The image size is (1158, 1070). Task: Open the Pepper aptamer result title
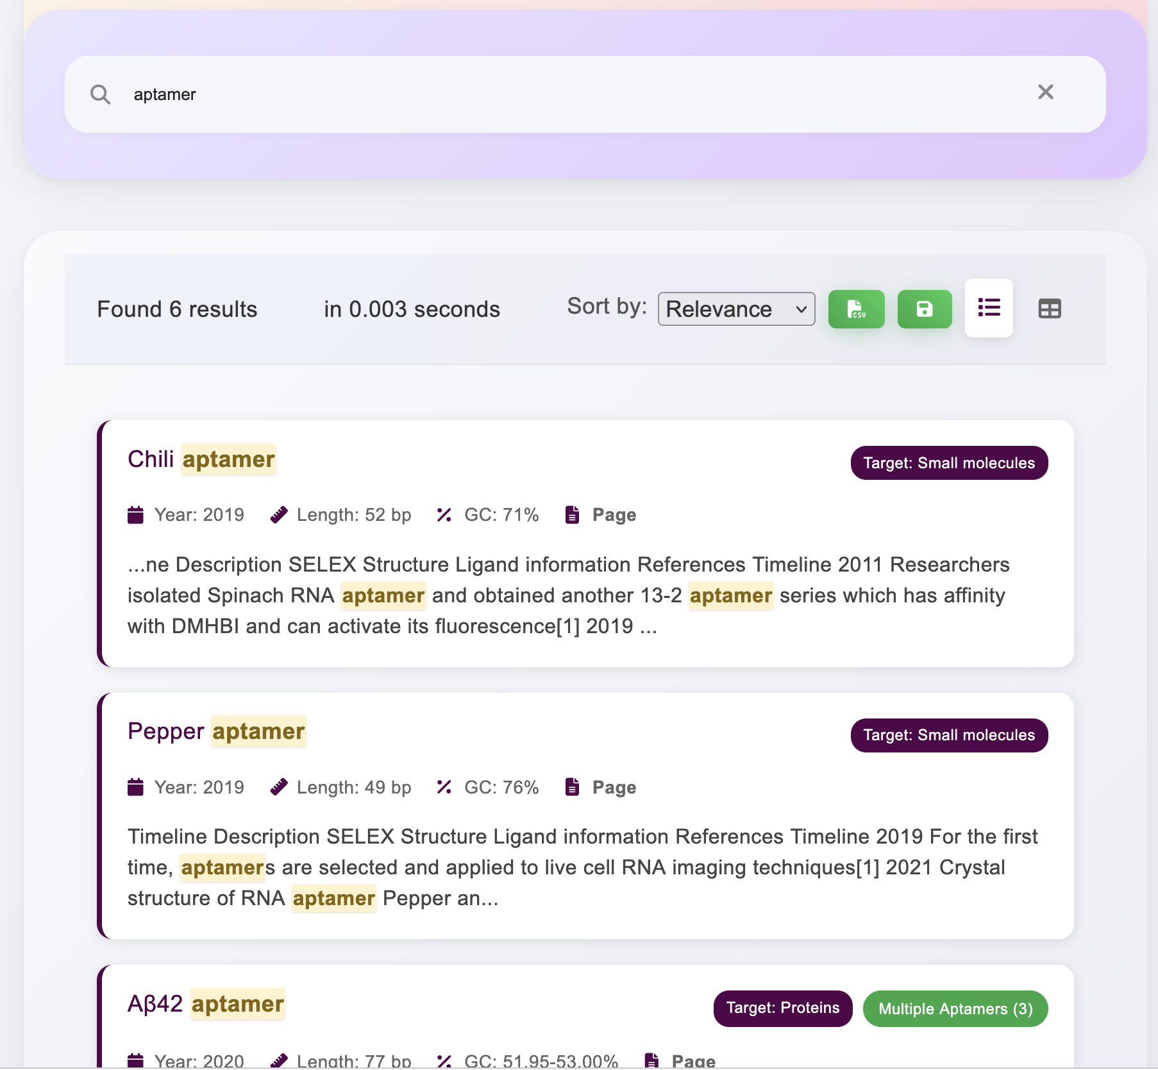tap(217, 731)
